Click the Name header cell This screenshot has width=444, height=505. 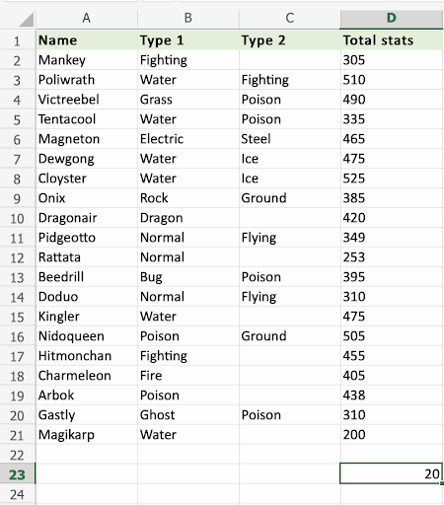[87, 40]
